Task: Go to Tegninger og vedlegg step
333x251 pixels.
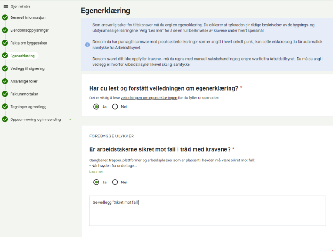Action: coord(28,107)
